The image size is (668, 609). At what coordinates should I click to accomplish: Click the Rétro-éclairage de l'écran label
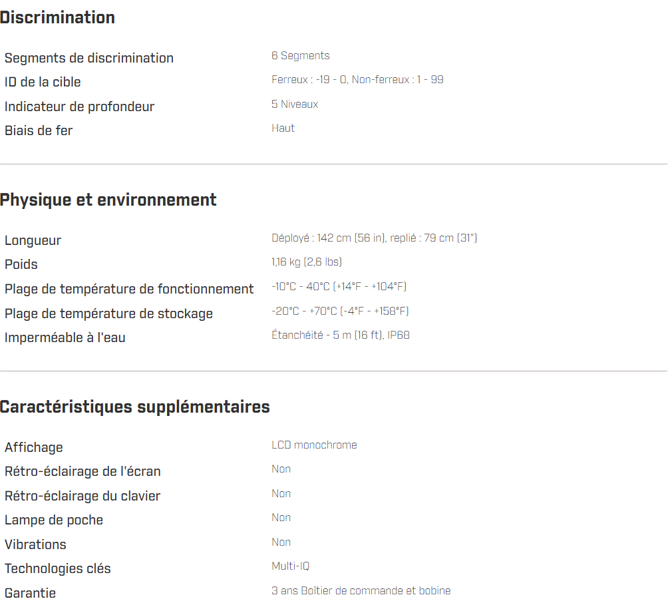pos(83,471)
